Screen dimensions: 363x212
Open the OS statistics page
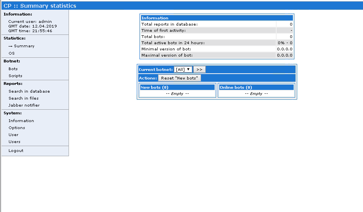[12, 53]
